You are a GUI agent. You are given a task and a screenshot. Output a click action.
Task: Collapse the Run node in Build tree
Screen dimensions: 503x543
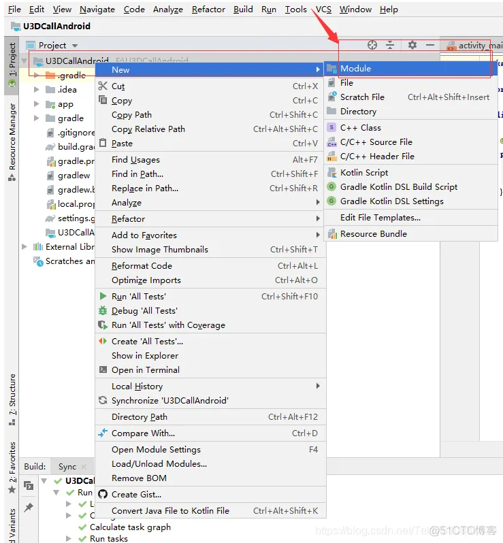tap(56, 493)
